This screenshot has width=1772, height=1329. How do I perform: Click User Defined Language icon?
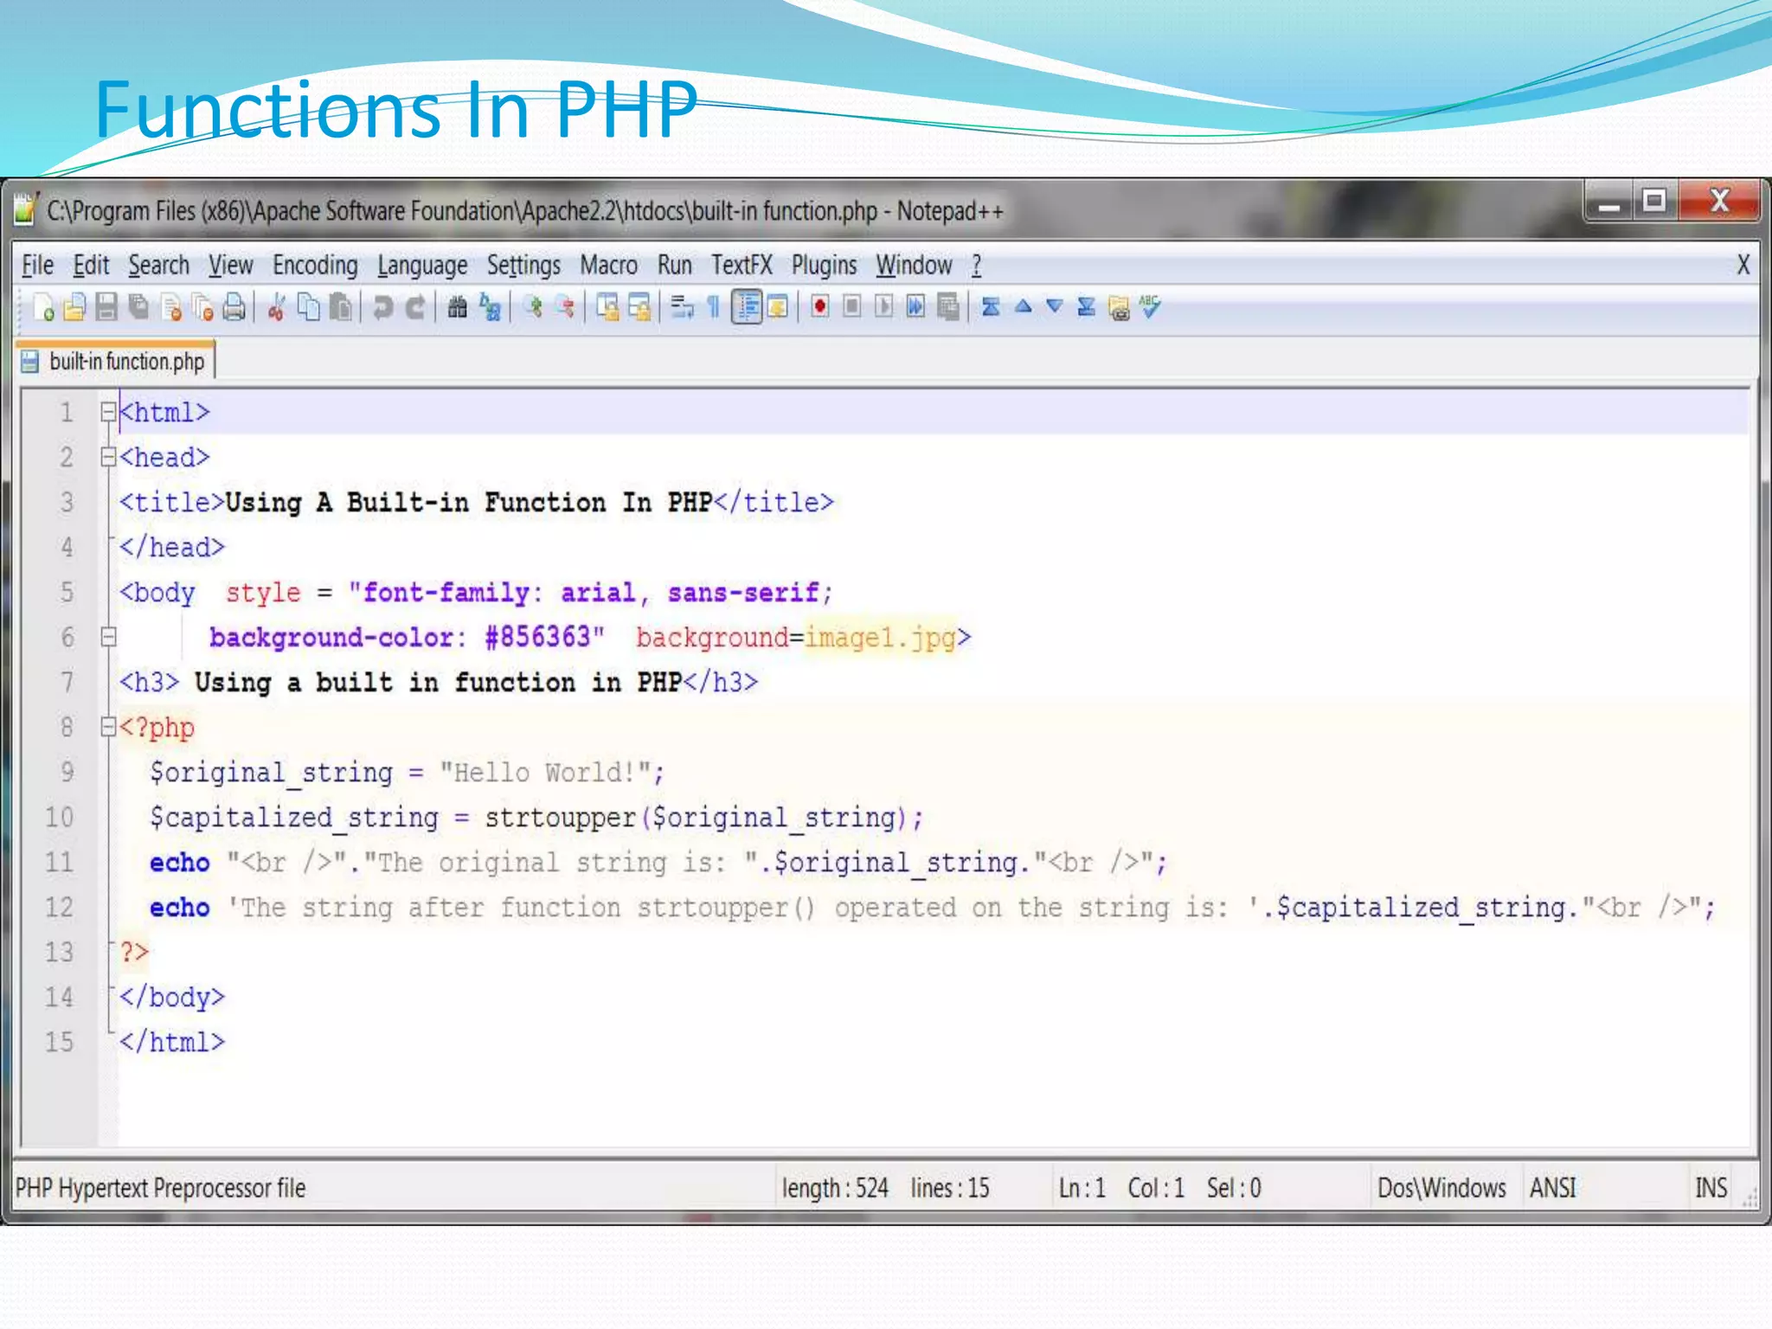(x=778, y=307)
